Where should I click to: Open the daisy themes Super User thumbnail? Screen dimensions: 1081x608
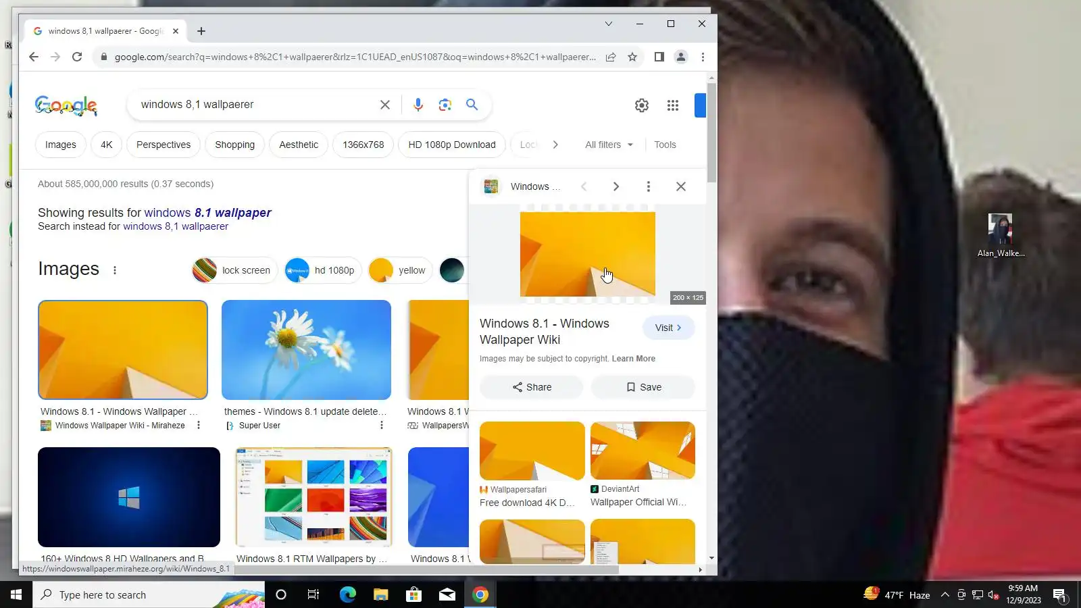(306, 350)
